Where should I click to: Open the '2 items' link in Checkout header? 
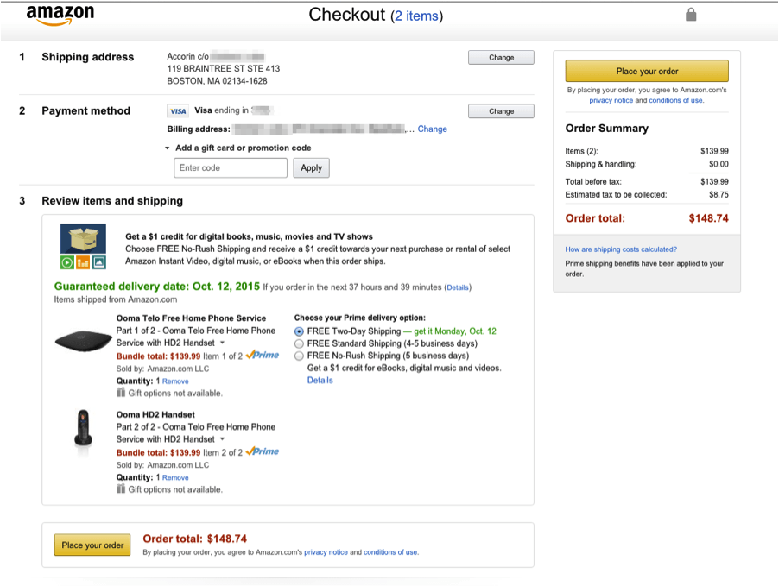click(x=416, y=16)
